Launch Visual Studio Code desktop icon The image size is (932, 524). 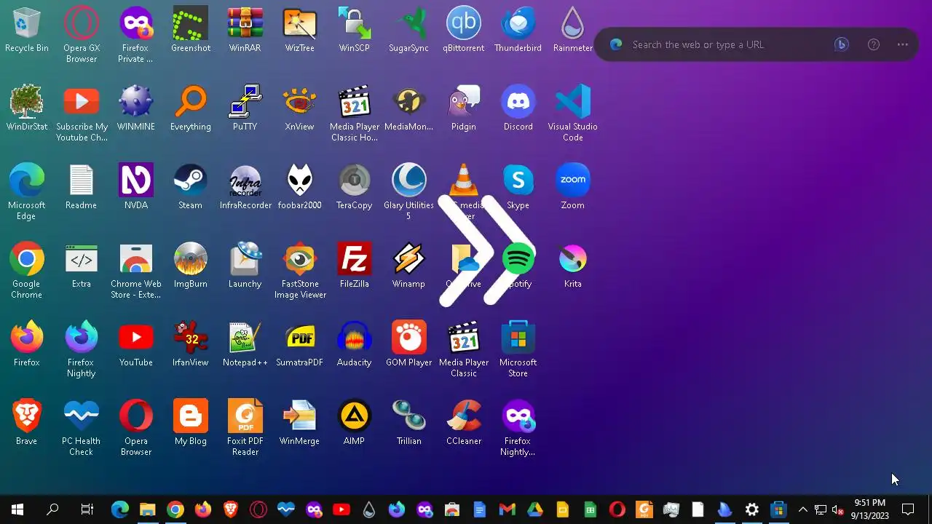click(x=572, y=114)
